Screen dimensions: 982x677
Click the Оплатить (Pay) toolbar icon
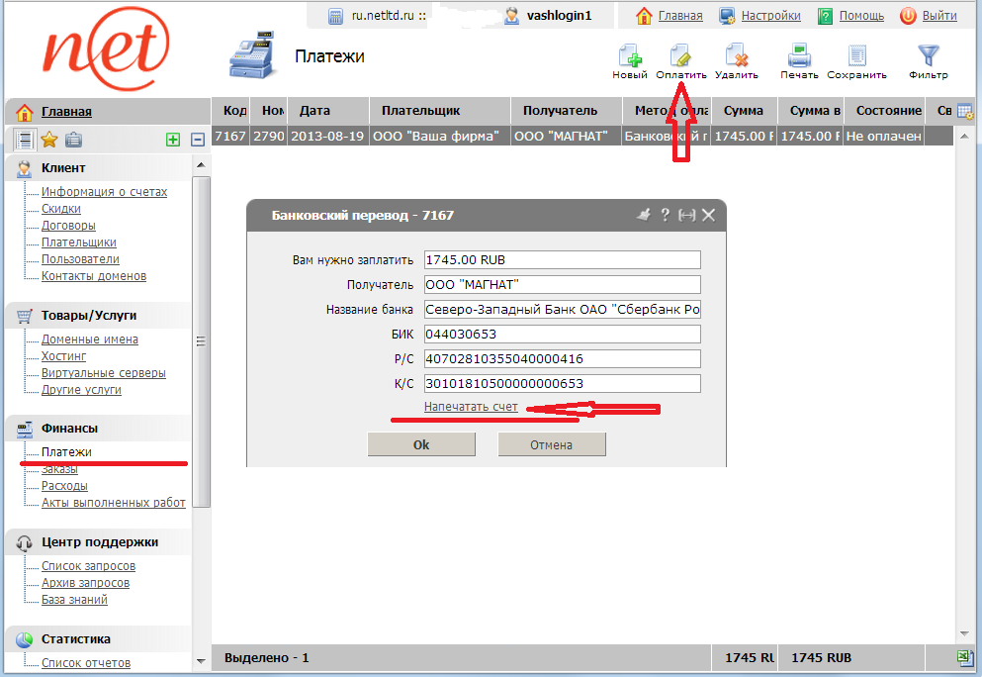pos(680,56)
